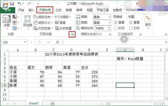Select 张度's 数学 score 68

pyautogui.click(x=53, y=85)
